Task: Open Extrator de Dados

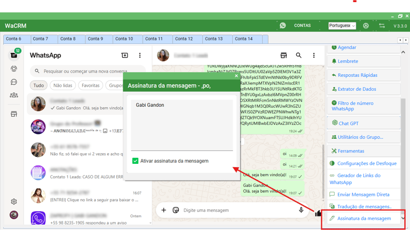Action: pos(364,89)
